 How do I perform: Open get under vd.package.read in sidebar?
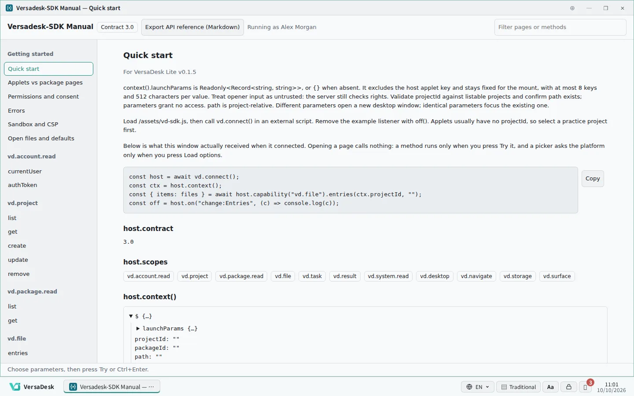coord(48,321)
